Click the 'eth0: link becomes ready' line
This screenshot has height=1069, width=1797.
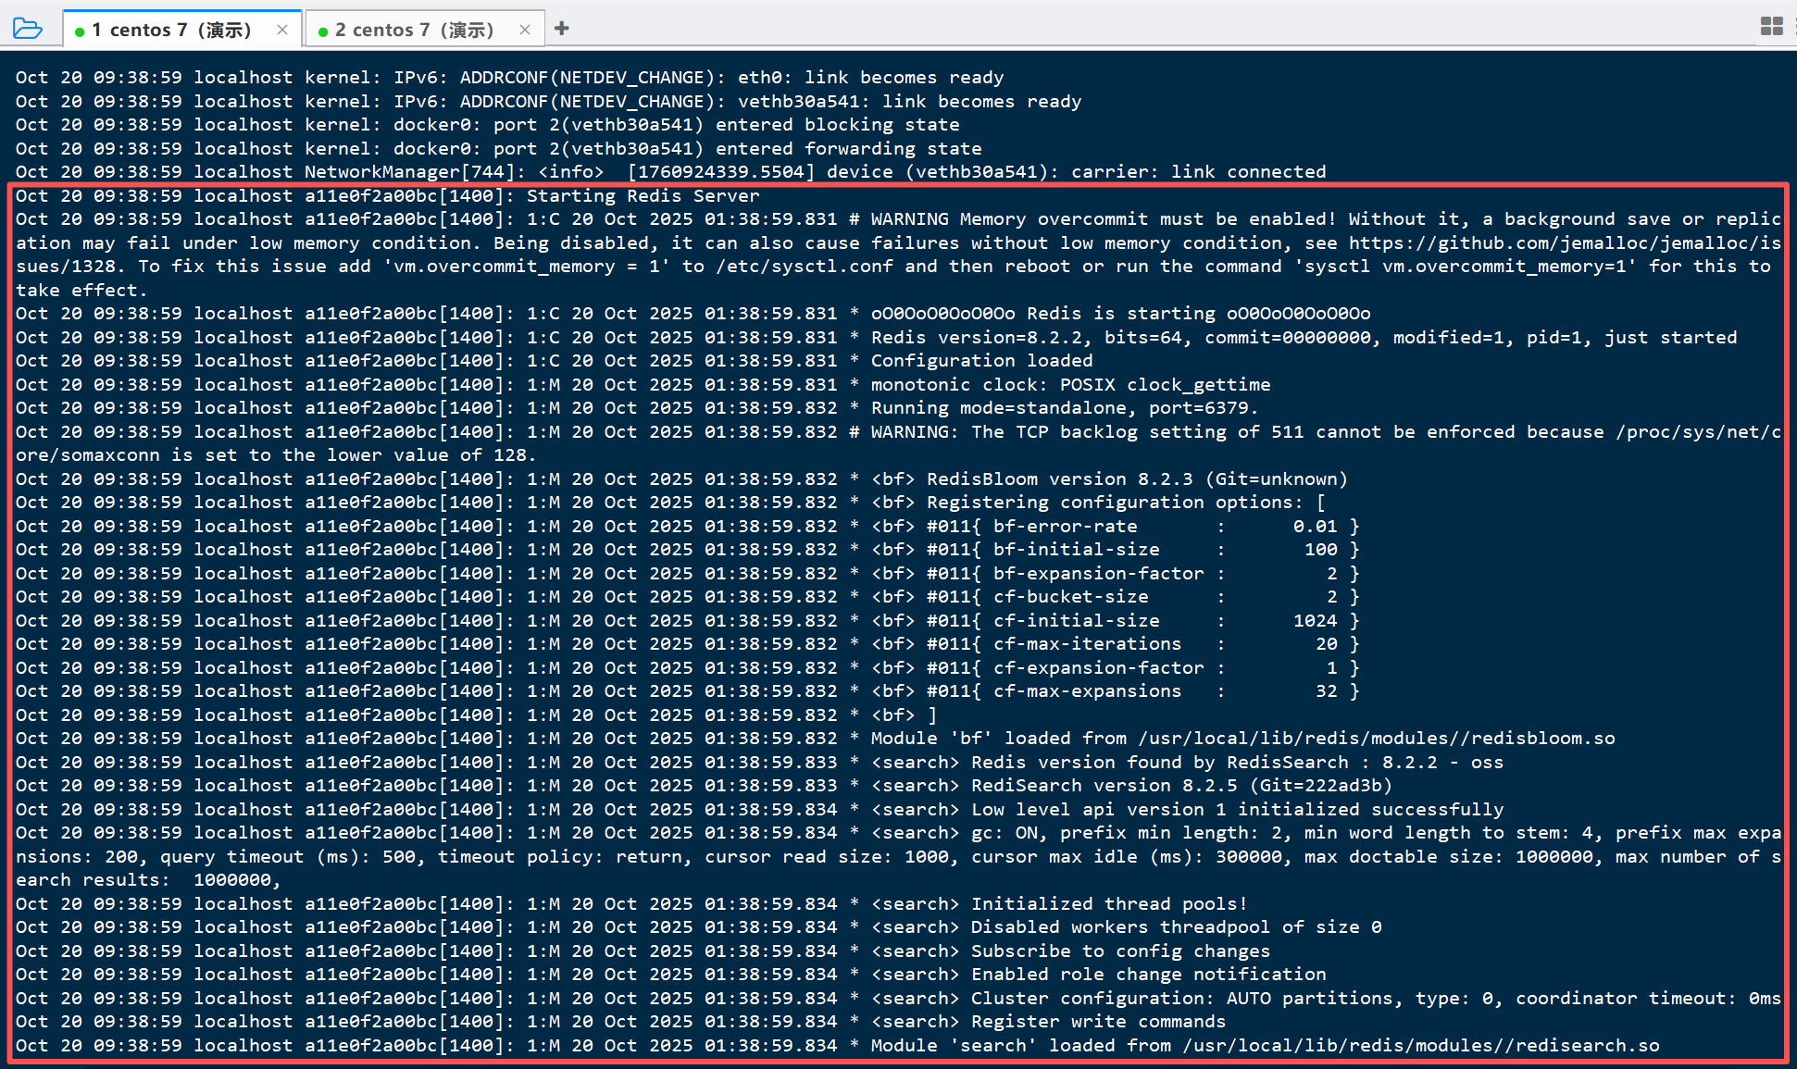(509, 78)
